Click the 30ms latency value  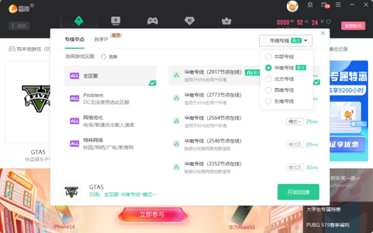point(312,167)
